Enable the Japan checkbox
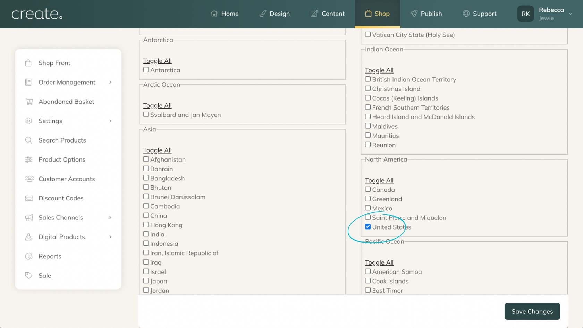 coord(146,281)
